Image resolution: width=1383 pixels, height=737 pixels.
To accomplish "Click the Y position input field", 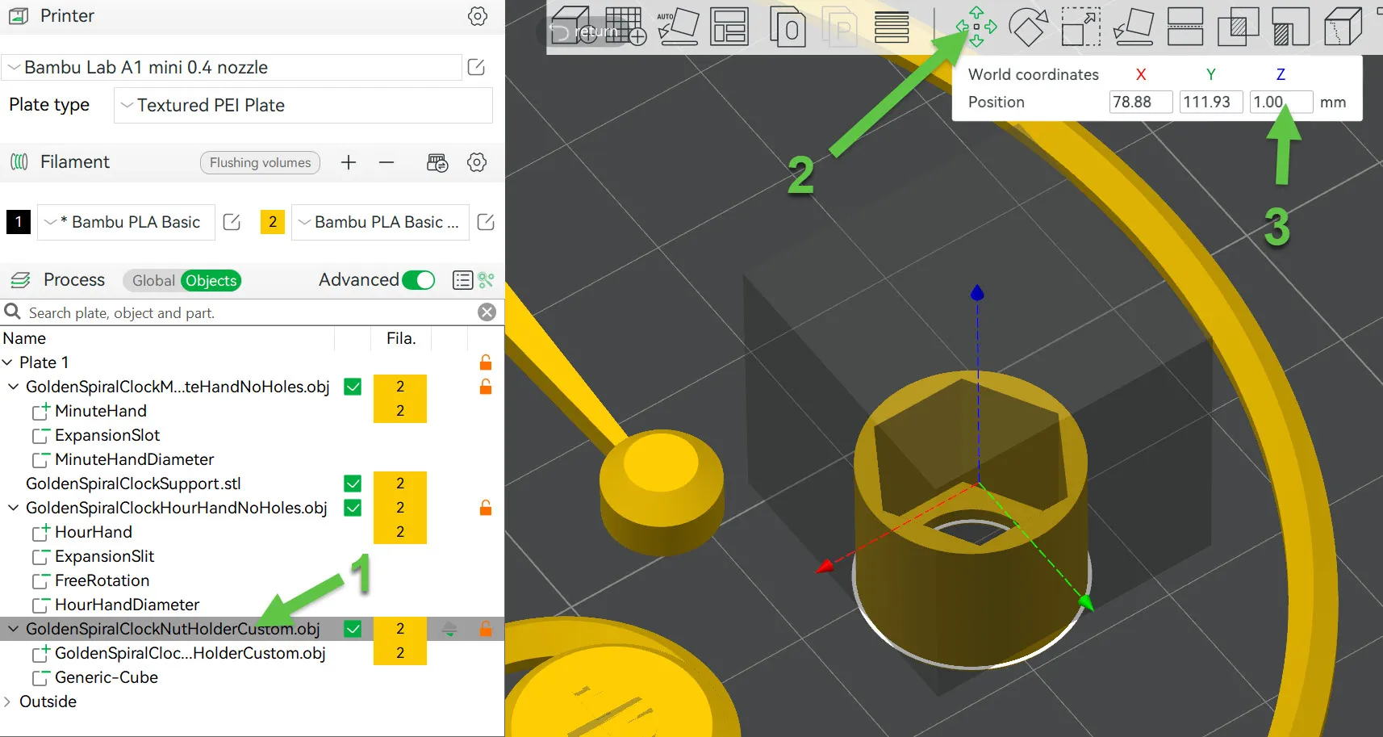I will (x=1211, y=102).
